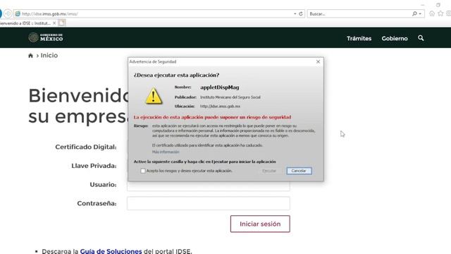The height and width of the screenshot is (254, 451).
Task: Click the page refresh icon
Action: tap(301, 13)
